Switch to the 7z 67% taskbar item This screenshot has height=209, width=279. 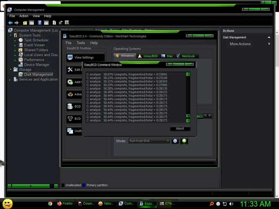coord(168,204)
